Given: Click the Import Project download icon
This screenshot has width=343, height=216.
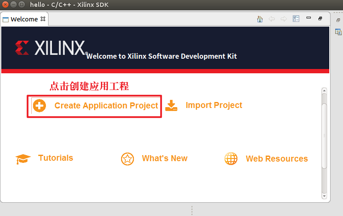Looking at the screenshot, I should [x=171, y=105].
